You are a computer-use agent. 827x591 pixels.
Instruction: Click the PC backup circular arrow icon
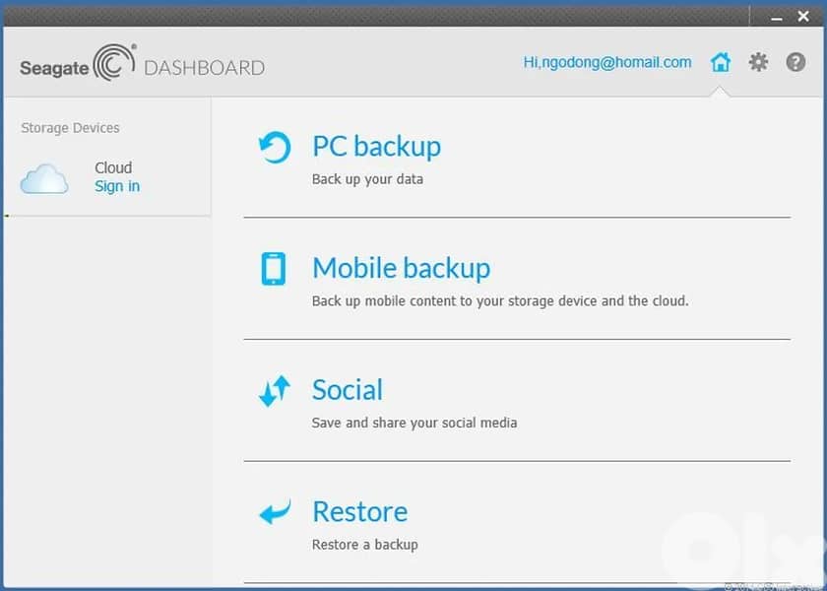[x=275, y=147]
